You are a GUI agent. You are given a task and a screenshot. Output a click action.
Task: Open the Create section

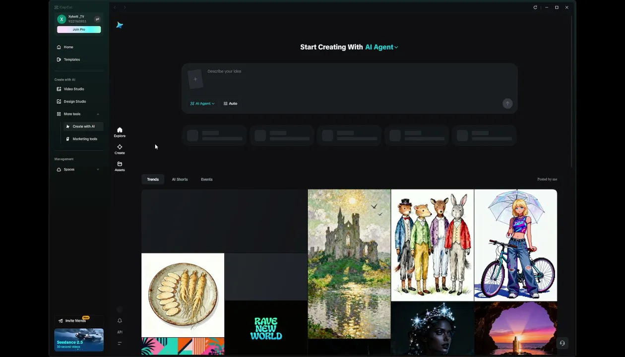tap(120, 149)
